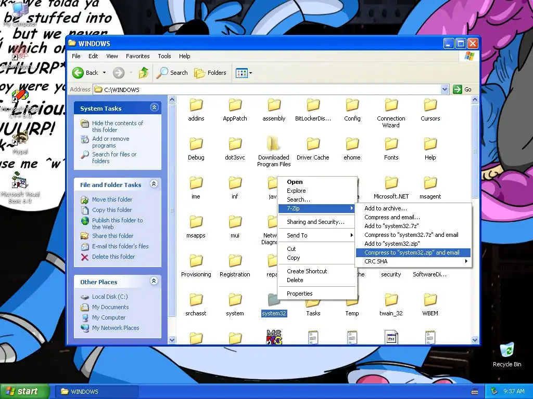Go to My Network Places

click(x=116, y=328)
